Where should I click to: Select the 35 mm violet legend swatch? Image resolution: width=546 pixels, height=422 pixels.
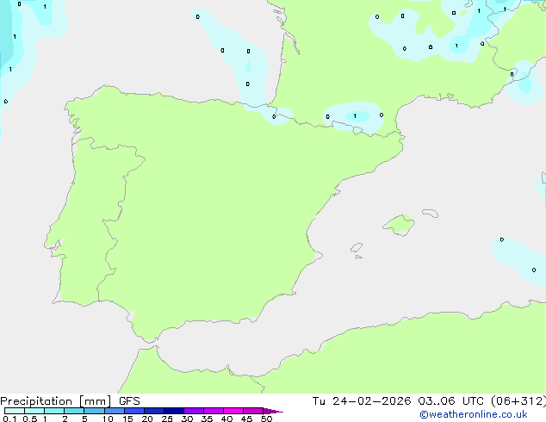(x=214, y=411)
